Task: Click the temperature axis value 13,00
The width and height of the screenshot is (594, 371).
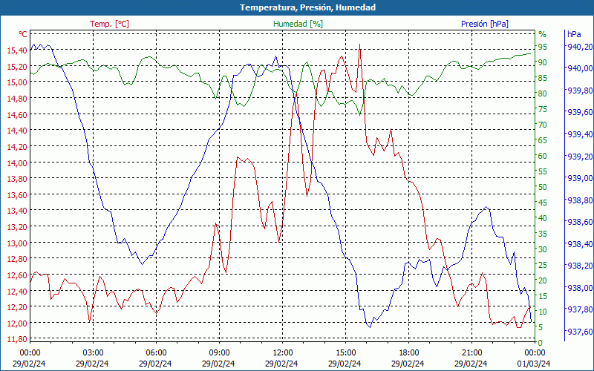Action: pos(17,243)
